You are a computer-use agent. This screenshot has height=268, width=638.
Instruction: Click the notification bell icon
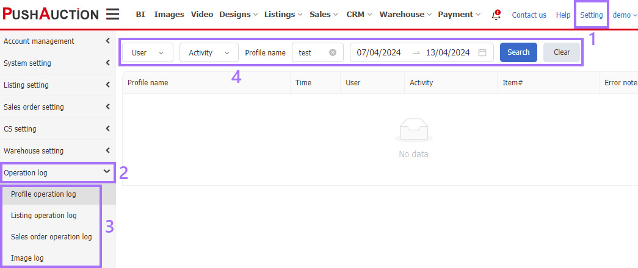496,15
